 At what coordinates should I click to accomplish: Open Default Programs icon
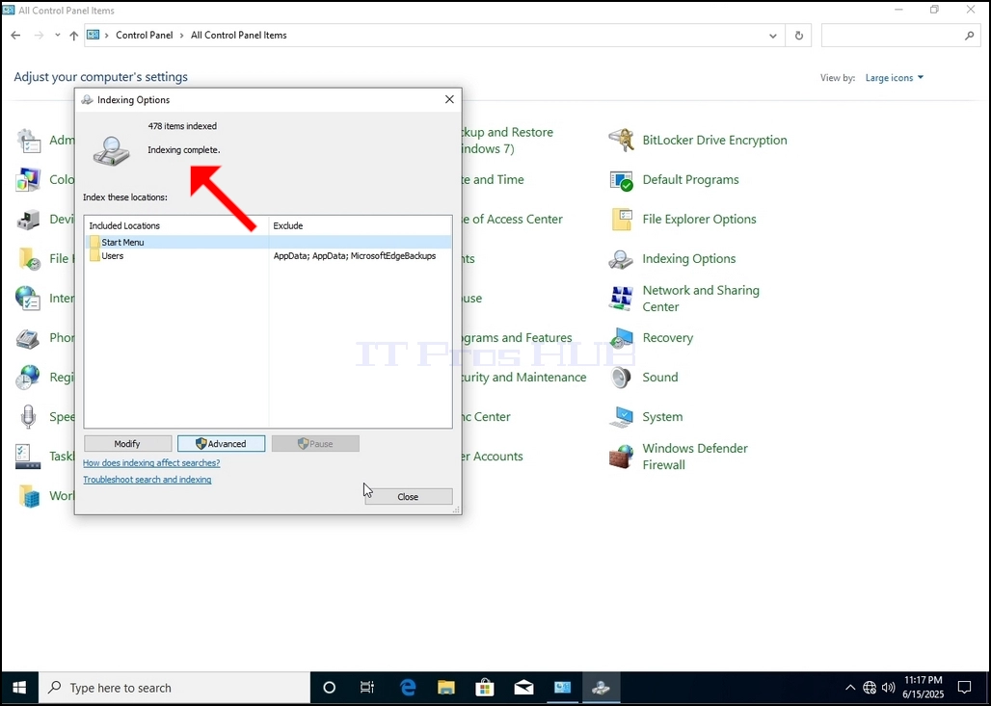621,180
